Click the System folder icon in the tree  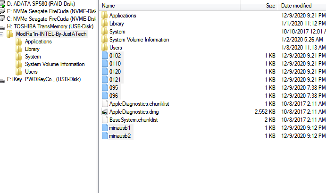pyautogui.click(x=18, y=57)
